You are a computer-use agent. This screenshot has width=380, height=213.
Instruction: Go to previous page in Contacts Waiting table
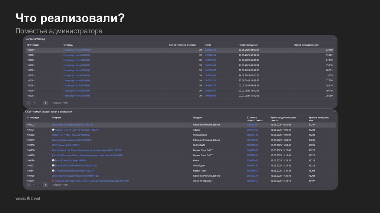(29, 103)
